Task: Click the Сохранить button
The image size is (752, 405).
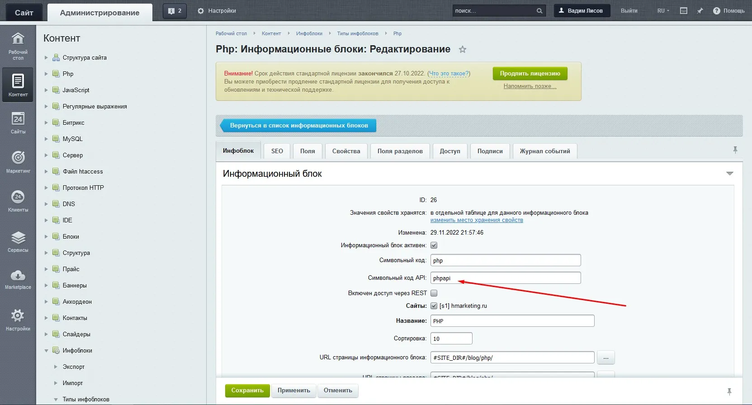Action: [247, 391]
